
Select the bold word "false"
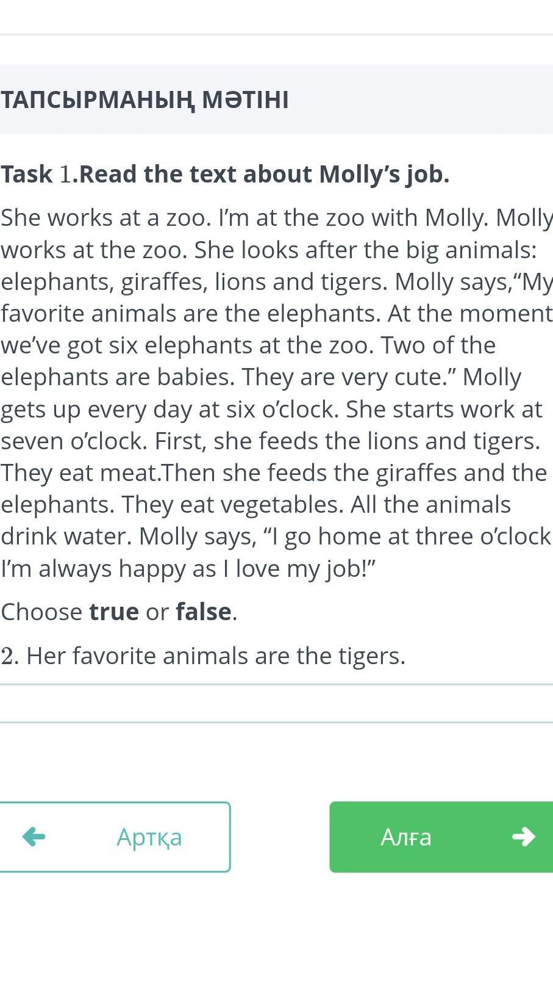(x=204, y=612)
